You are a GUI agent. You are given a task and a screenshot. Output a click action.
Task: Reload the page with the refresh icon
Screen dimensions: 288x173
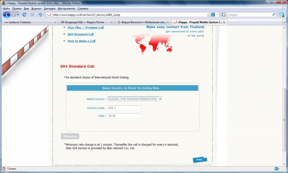click(24, 15)
